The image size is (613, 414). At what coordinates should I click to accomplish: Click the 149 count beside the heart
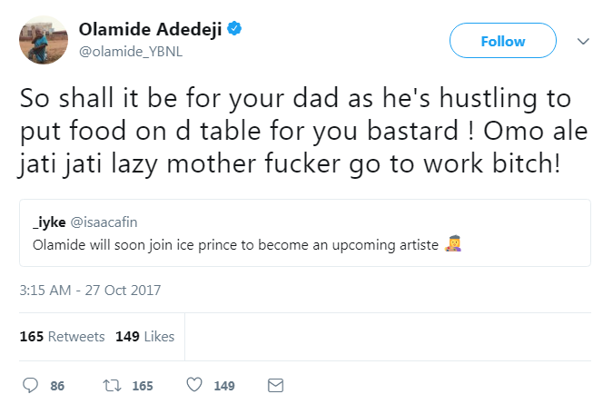click(224, 386)
